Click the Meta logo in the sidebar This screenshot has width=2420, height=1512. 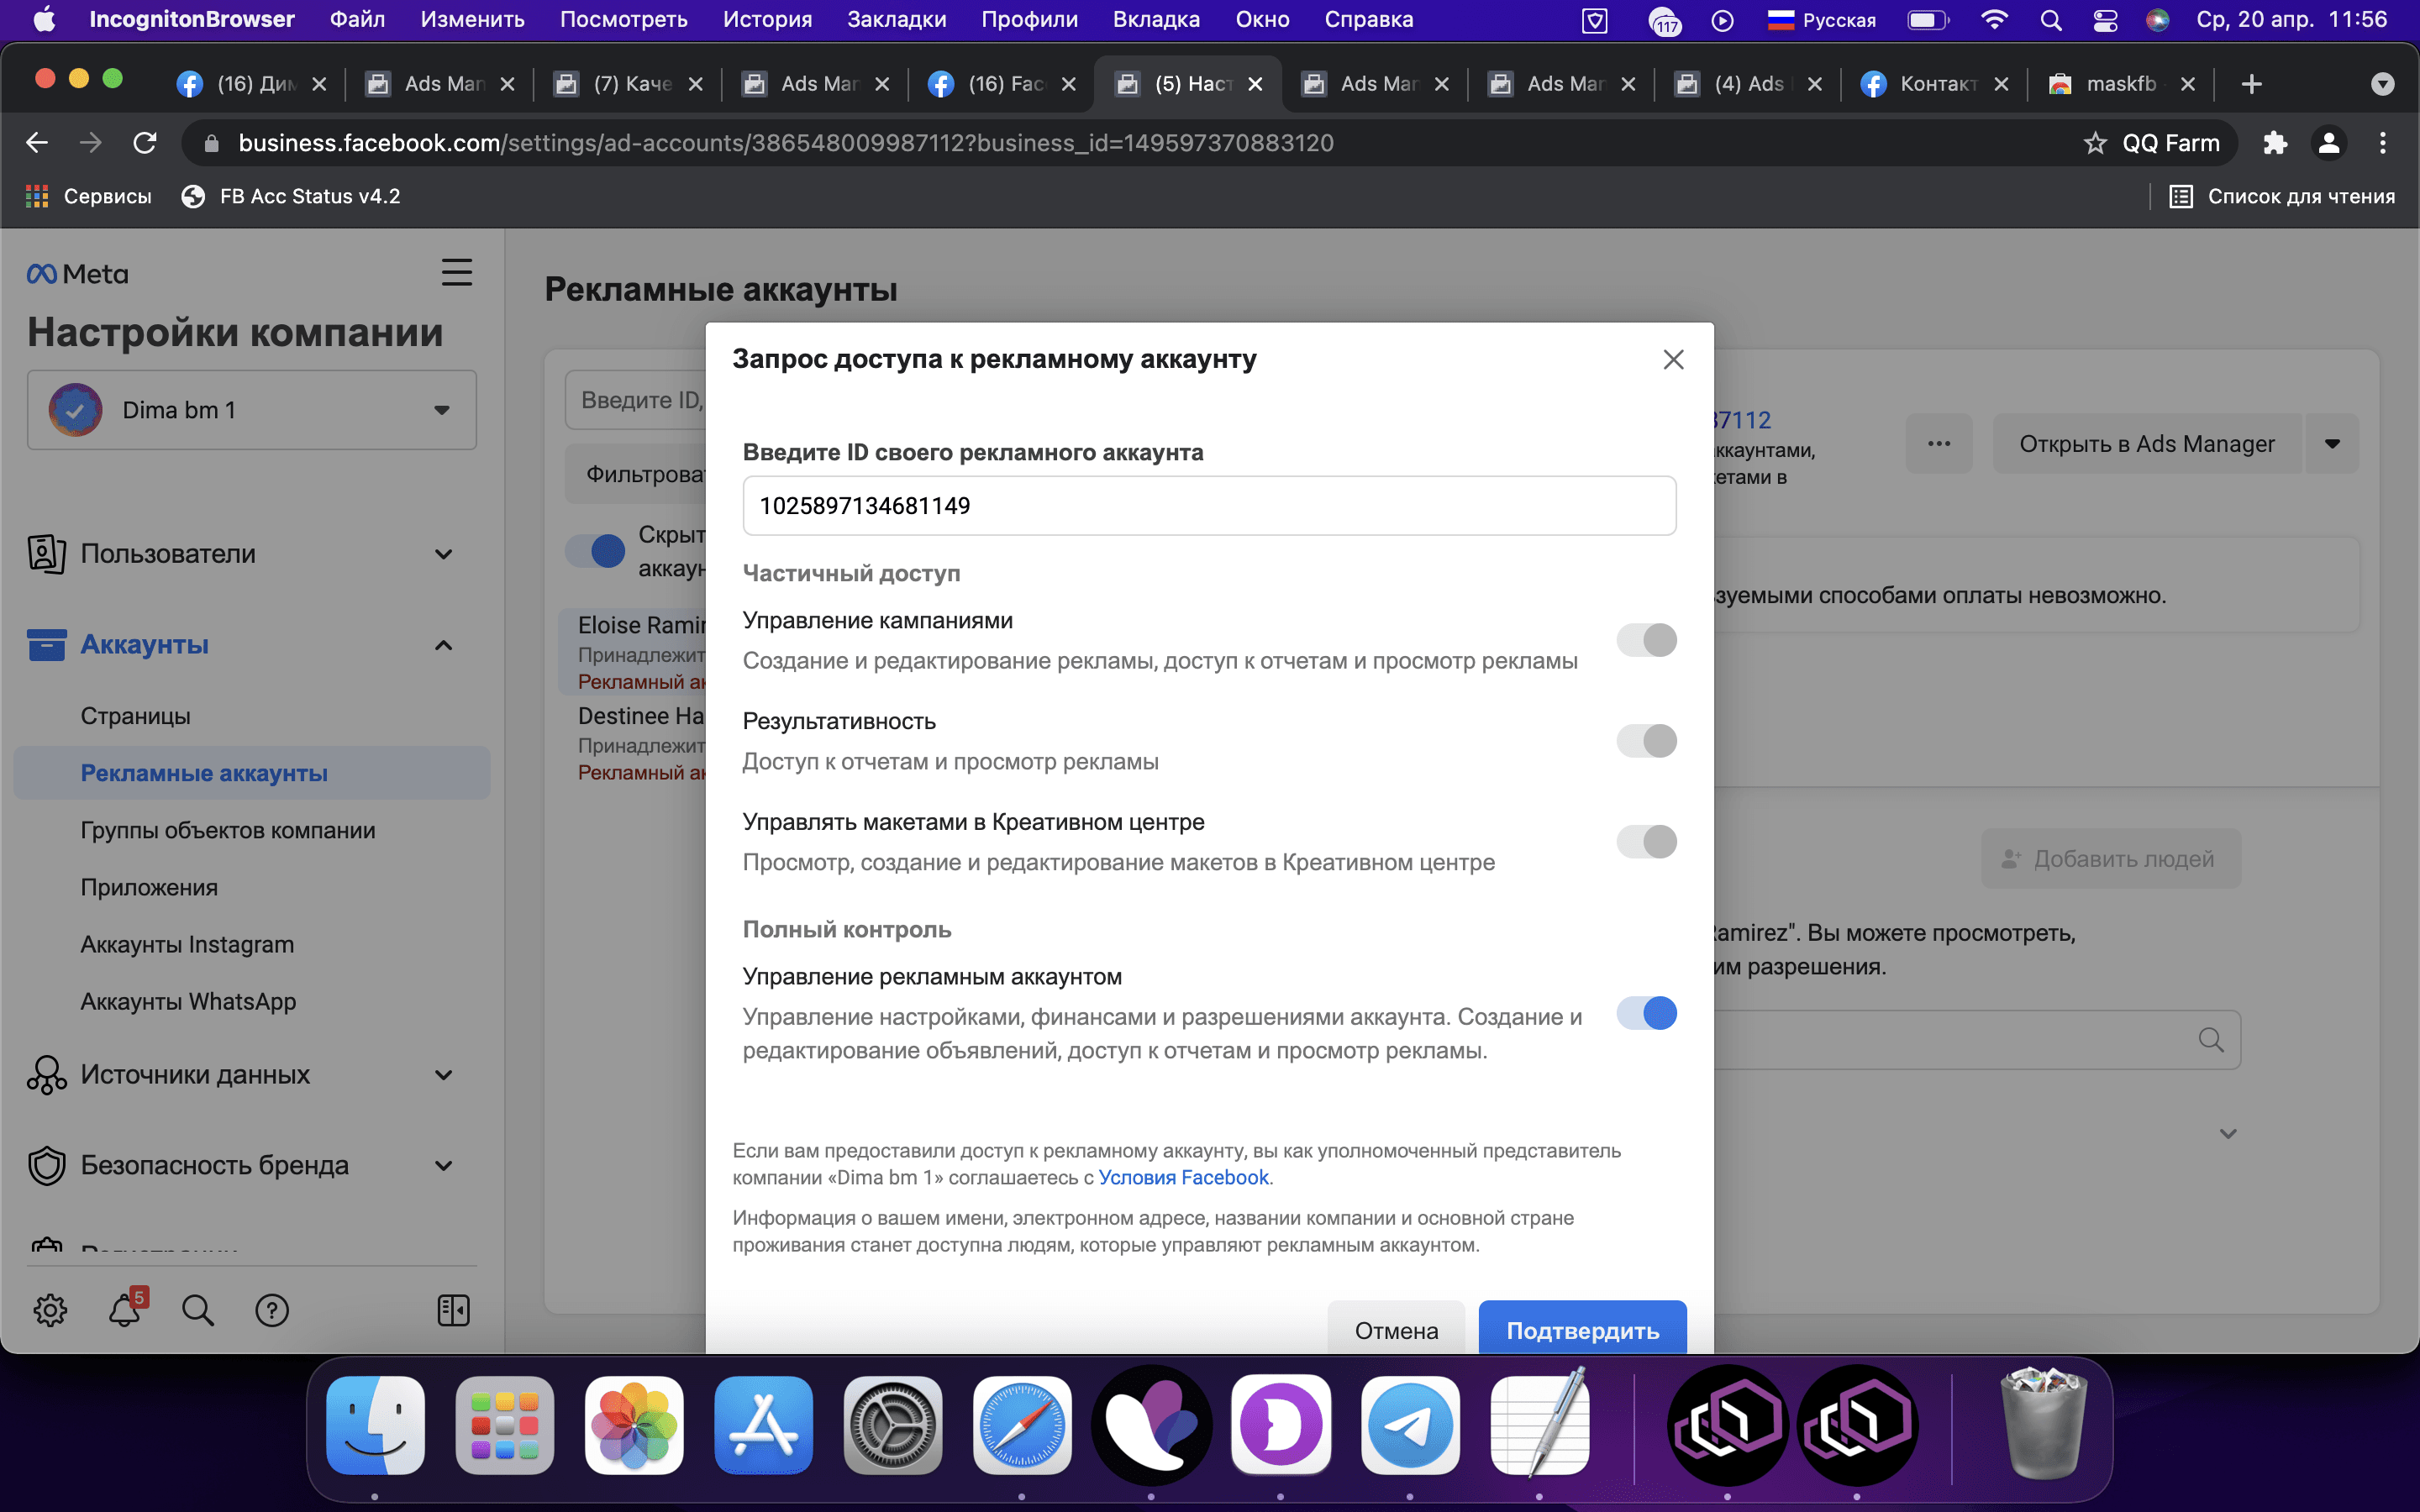point(77,273)
